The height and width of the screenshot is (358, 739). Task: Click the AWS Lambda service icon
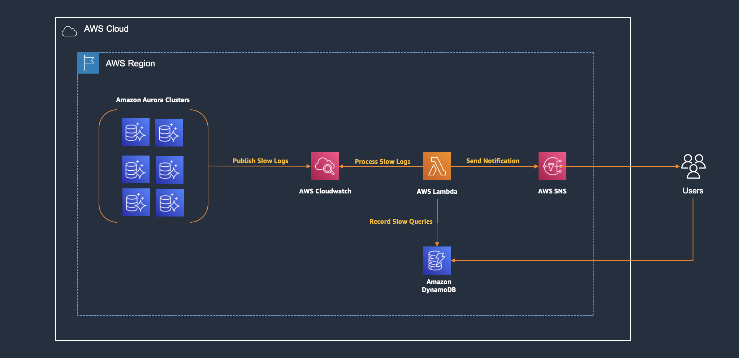[437, 166]
